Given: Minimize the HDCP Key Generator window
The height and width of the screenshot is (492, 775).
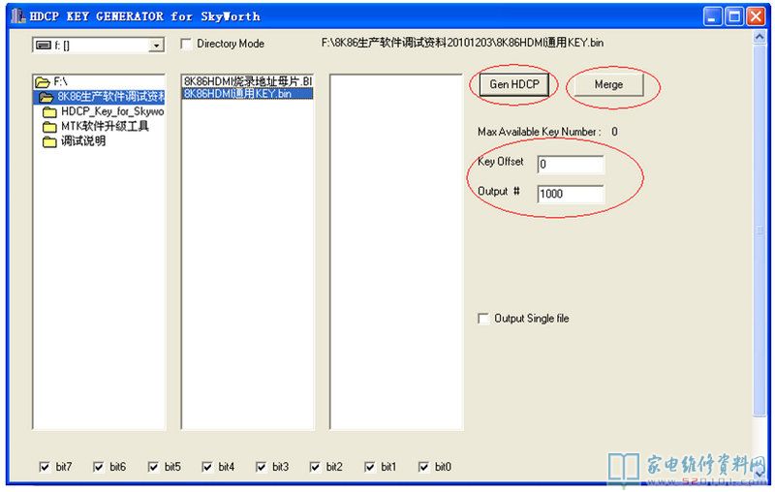Looking at the screenshot, I should [x=712, y=16].
